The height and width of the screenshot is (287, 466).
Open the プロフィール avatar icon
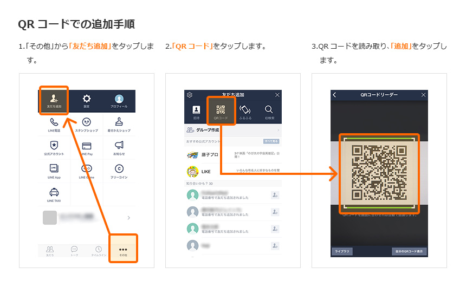tap(119, 100)
